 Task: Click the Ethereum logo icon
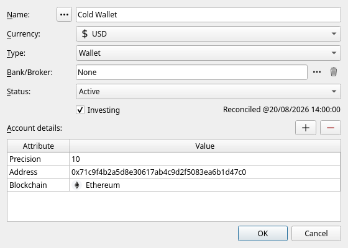[77, 185]
